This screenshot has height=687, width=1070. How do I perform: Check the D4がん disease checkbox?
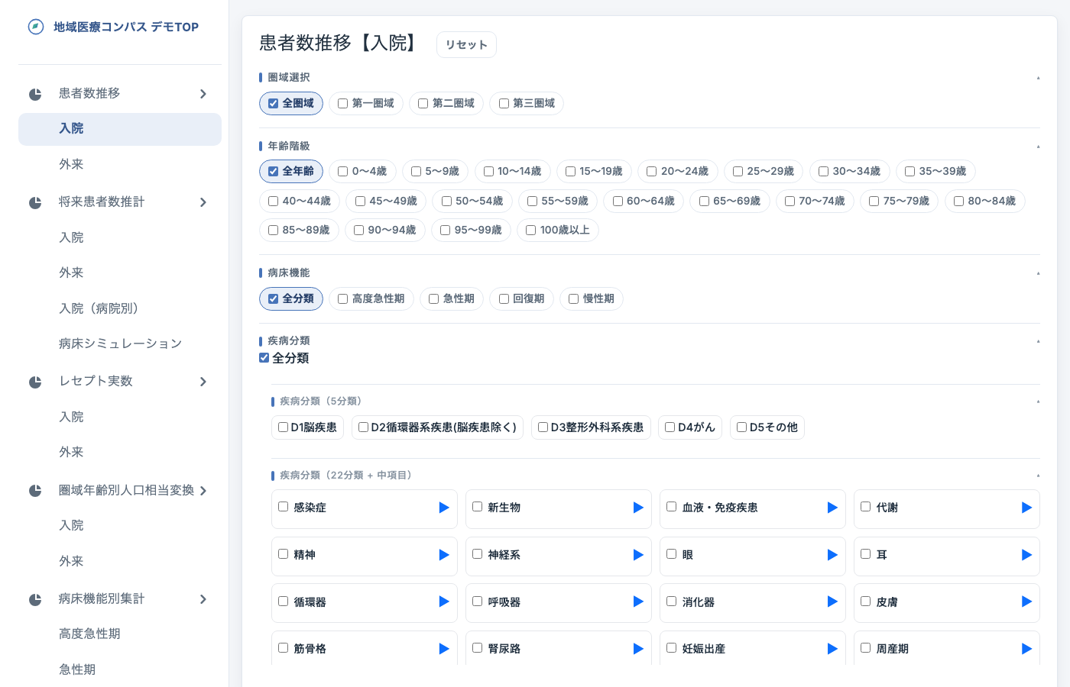[x=670, y=427]
